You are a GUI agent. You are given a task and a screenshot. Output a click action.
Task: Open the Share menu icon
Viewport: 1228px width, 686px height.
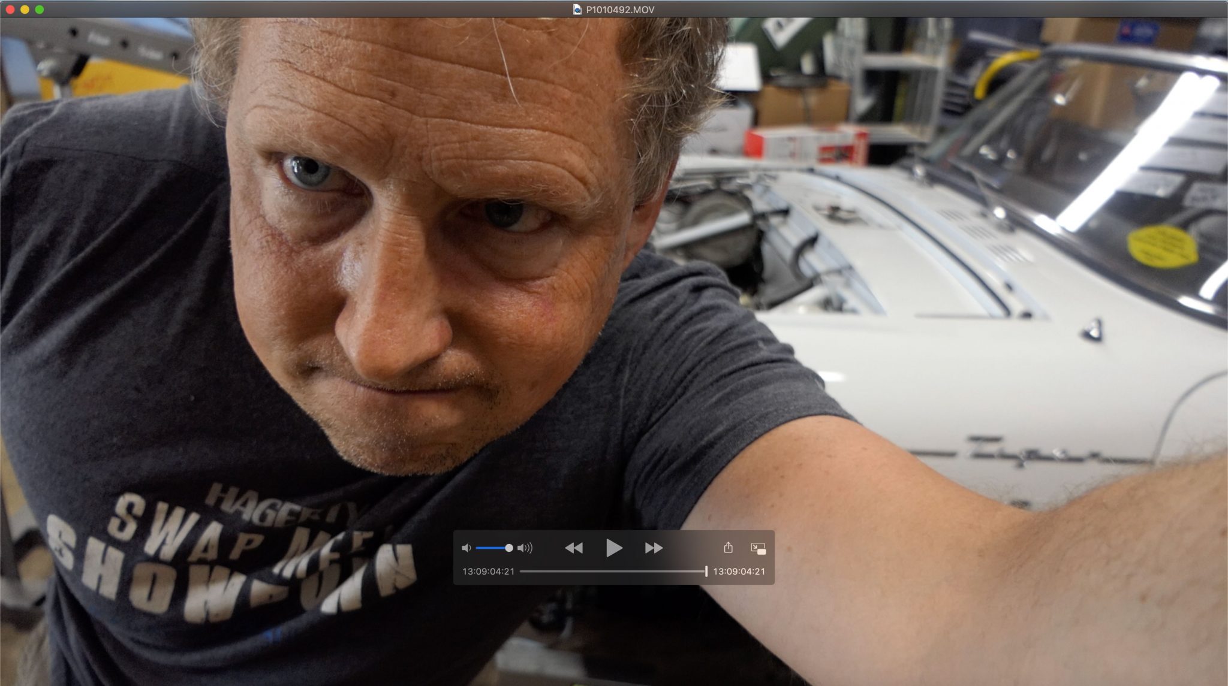[728, 548]
